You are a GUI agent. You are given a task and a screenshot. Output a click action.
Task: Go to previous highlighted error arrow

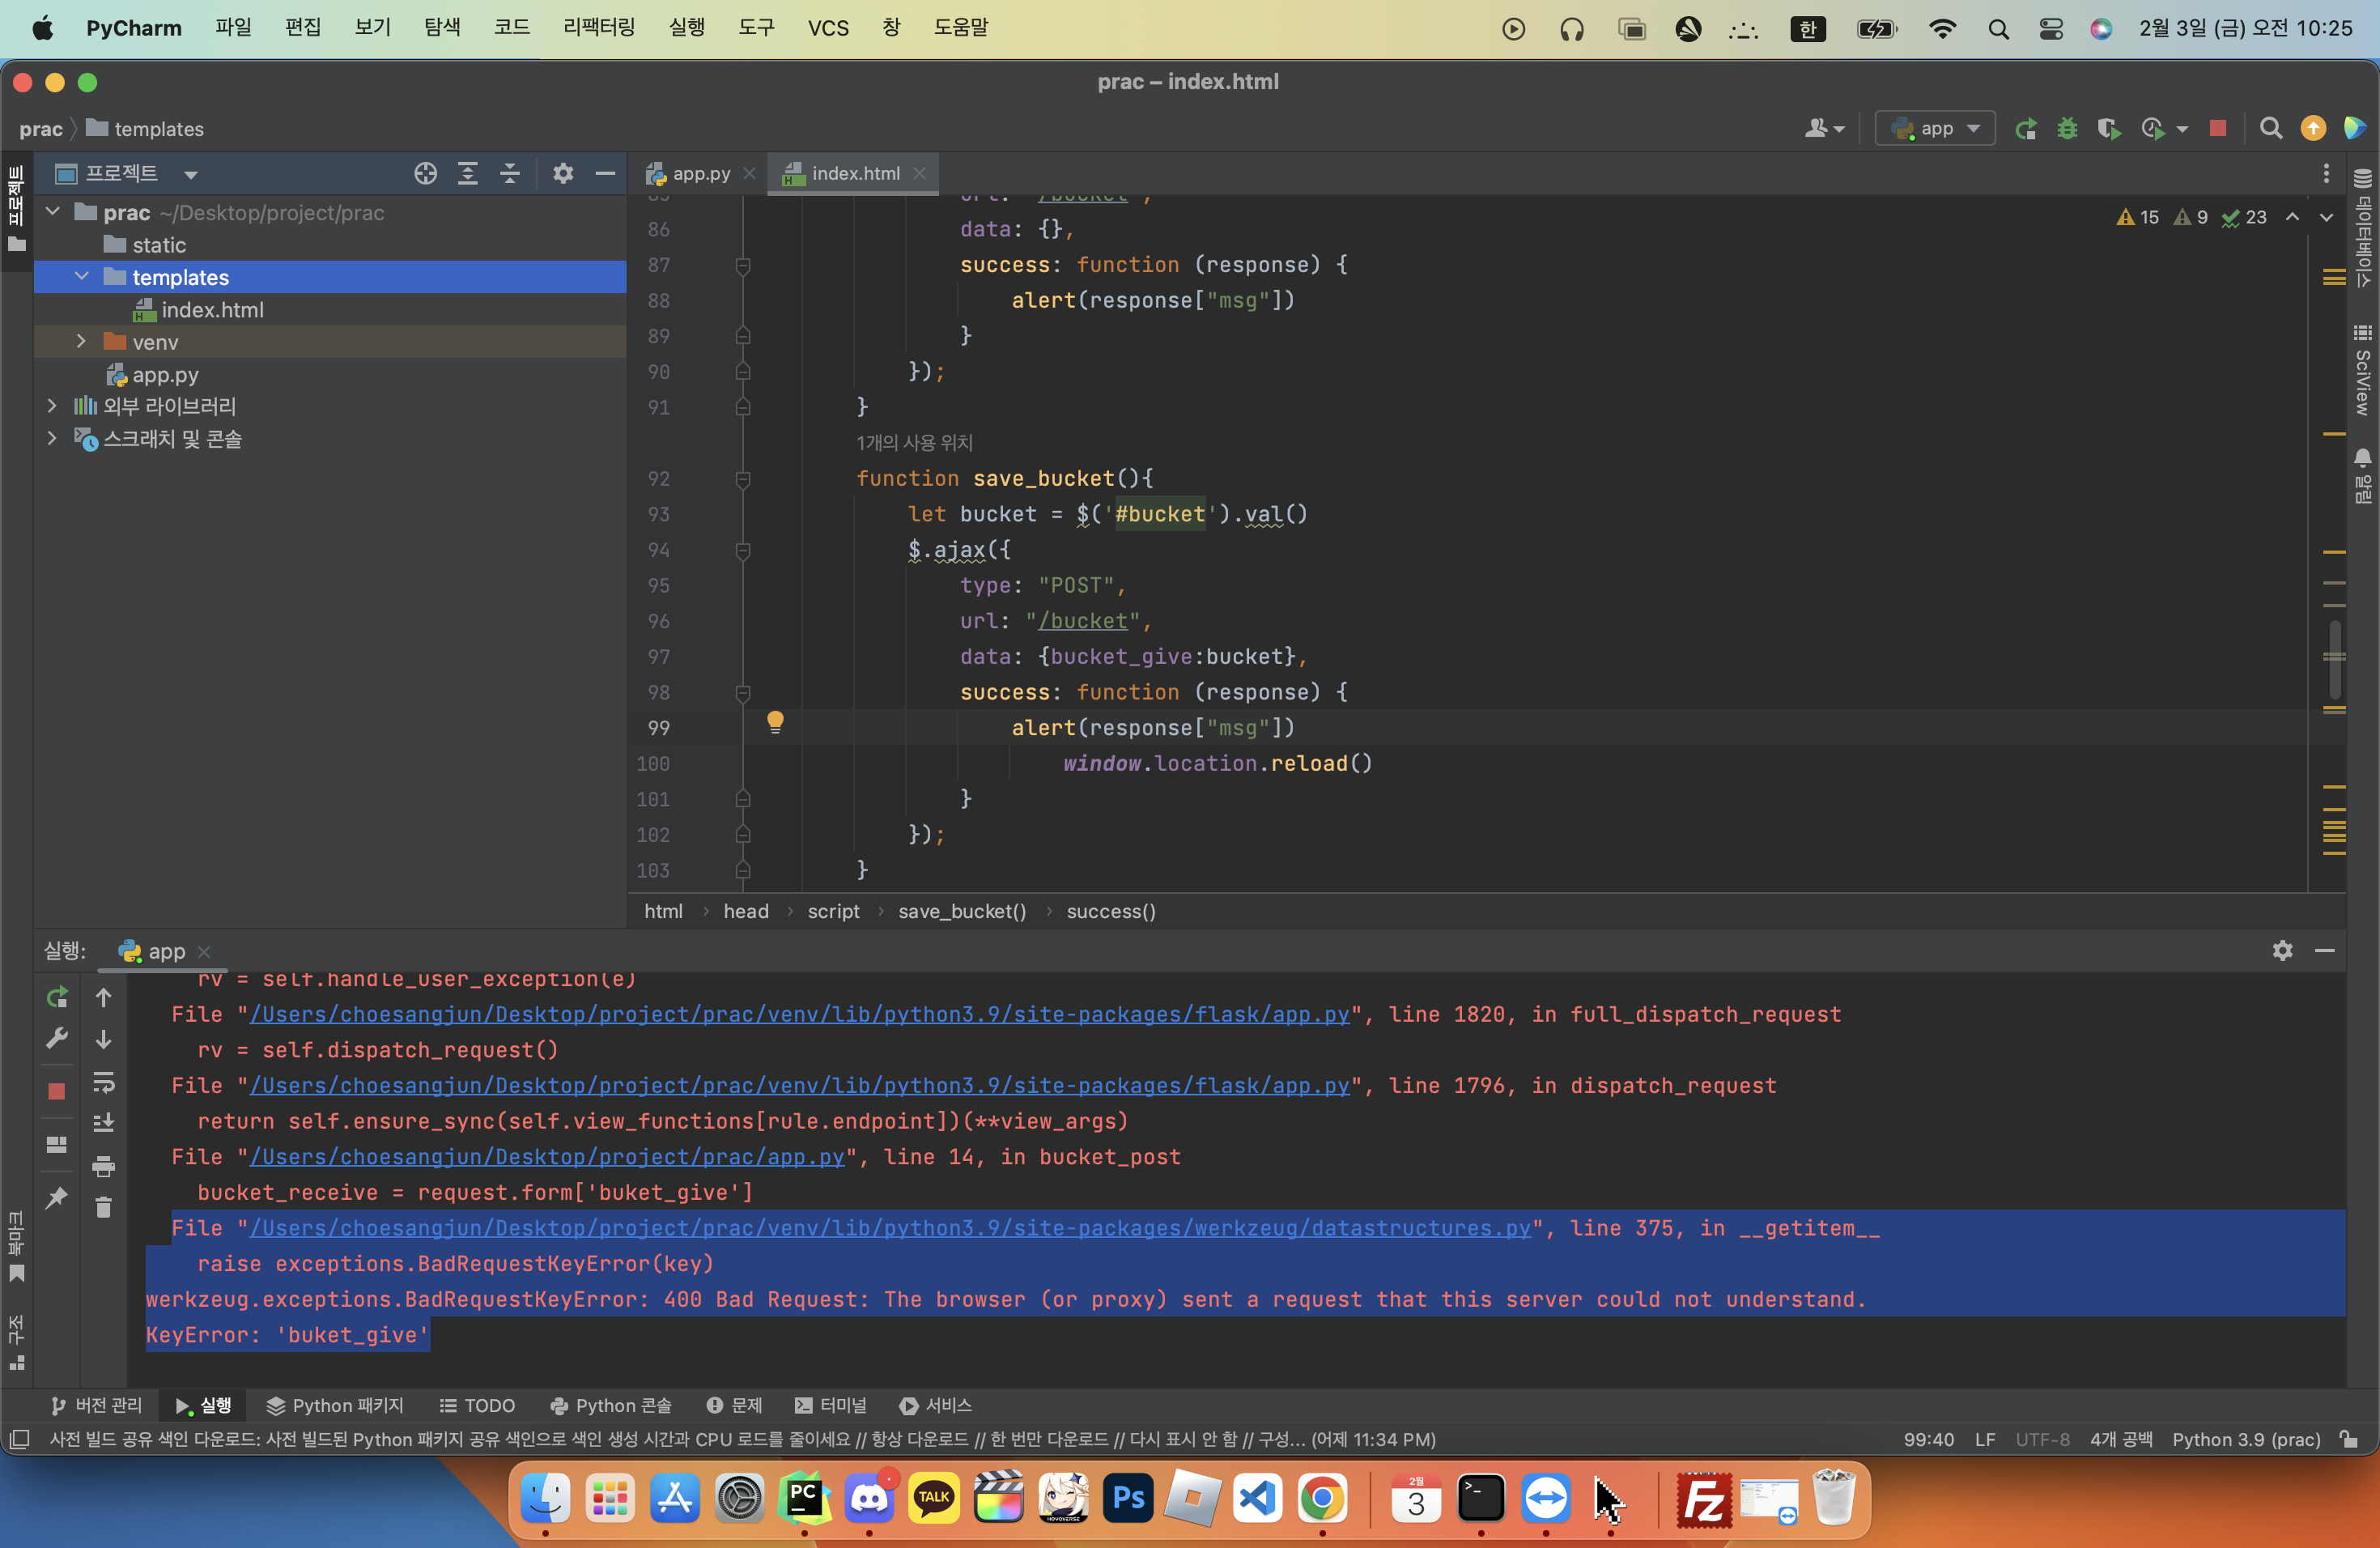tap(2292, 217)
